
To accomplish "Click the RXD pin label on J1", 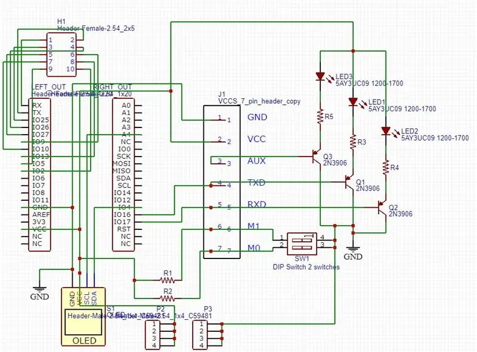I will tap(257, 204).
